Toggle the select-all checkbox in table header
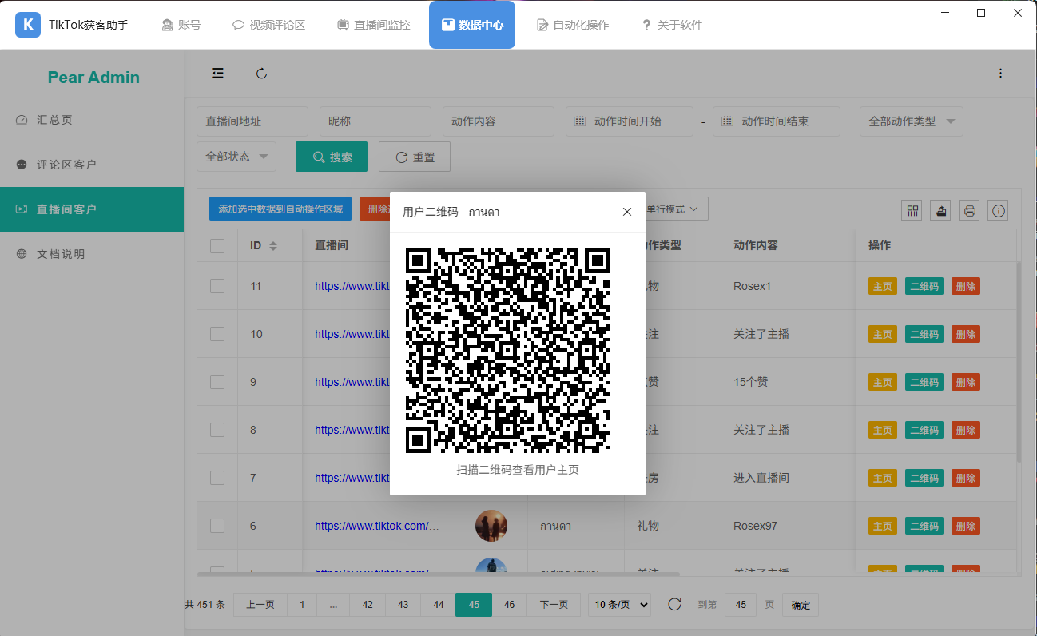Screen dimensions: 1037x636 (x=217, y=246)
